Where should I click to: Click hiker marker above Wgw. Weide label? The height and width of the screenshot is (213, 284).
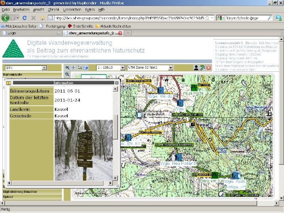(x=161, y=90)
